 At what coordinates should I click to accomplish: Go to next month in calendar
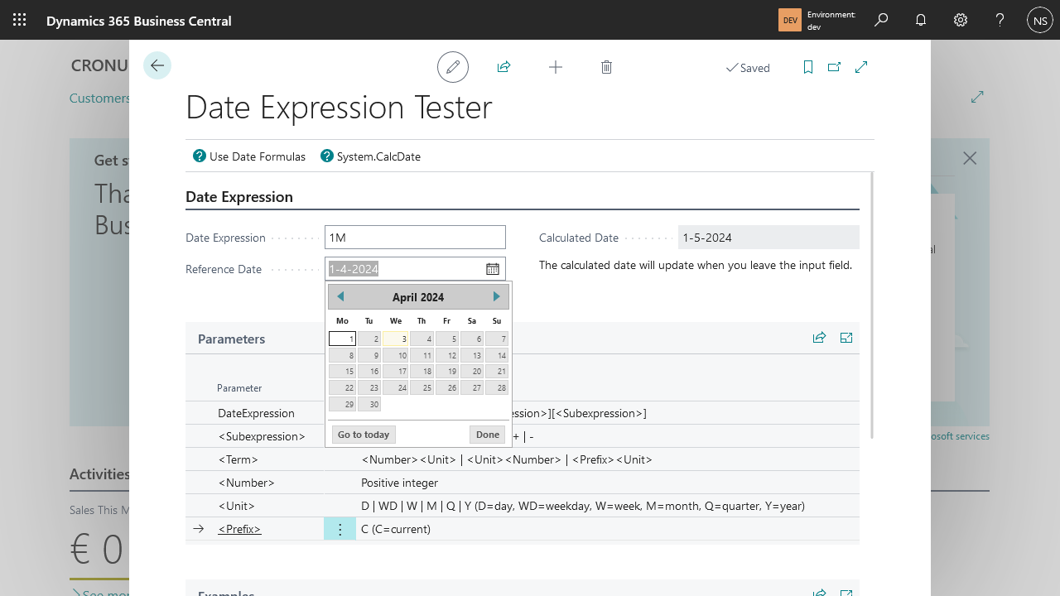point(497,296)
